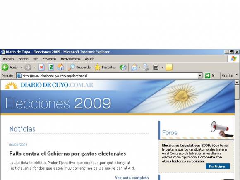
Task: Click the megaphone image in Foros
Action: coord(222,129)
